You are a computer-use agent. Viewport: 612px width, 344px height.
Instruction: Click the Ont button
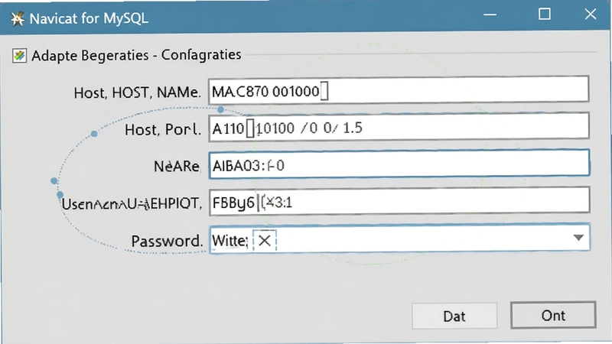point(553,315)
